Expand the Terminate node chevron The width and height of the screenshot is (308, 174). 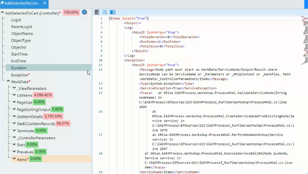[x=14, y=130]
